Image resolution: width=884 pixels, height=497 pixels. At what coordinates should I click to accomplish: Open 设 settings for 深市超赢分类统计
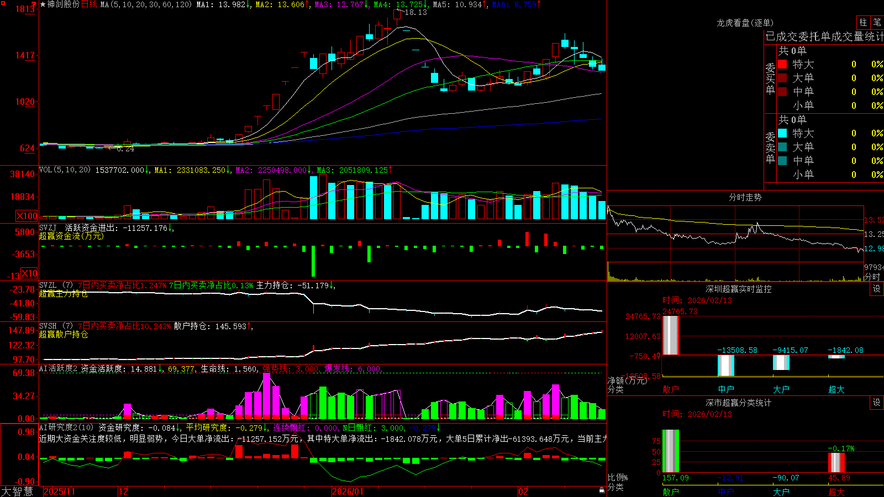pyautogui.click(x=877, y=403)
